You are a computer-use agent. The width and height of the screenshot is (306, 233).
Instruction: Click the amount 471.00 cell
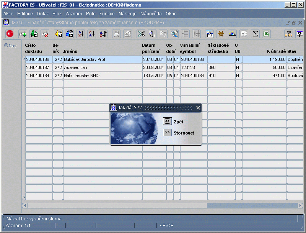click(264, 75)
